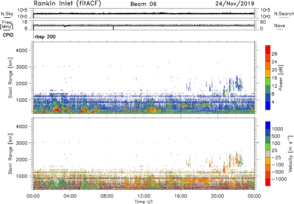Click the "-500" label on velocity colorbar
Viewport: 294px width, 204px height.
(278, 172)
